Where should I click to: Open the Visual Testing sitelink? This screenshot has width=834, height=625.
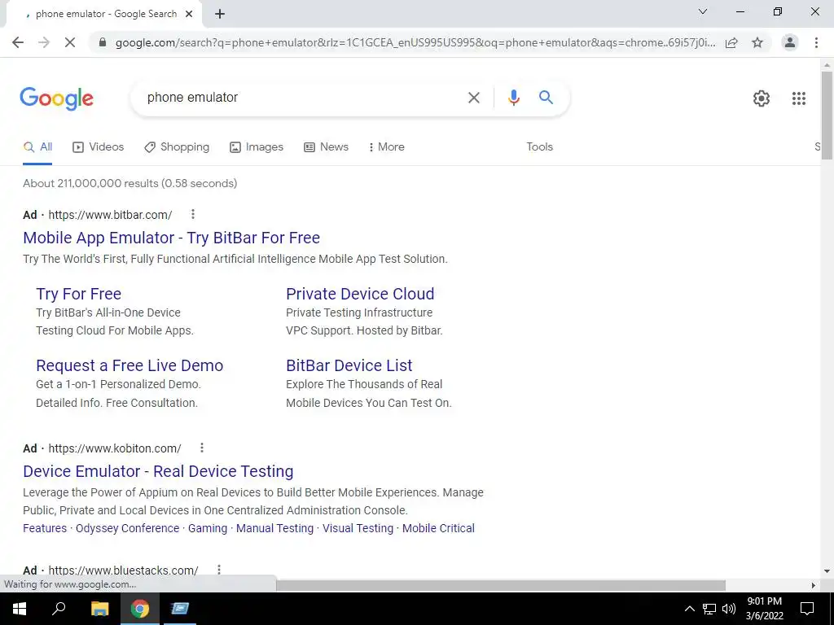[x=358, y=528]
